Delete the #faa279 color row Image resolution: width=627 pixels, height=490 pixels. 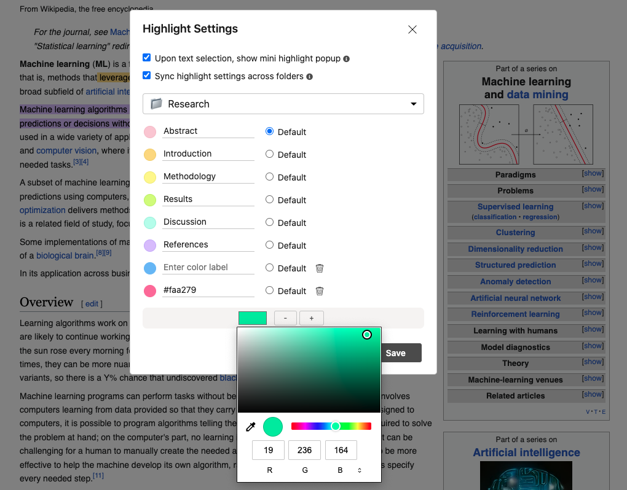320,291
